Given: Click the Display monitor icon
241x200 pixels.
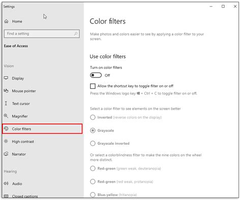Looking at the screenshot, I should (x=6, y=78).
